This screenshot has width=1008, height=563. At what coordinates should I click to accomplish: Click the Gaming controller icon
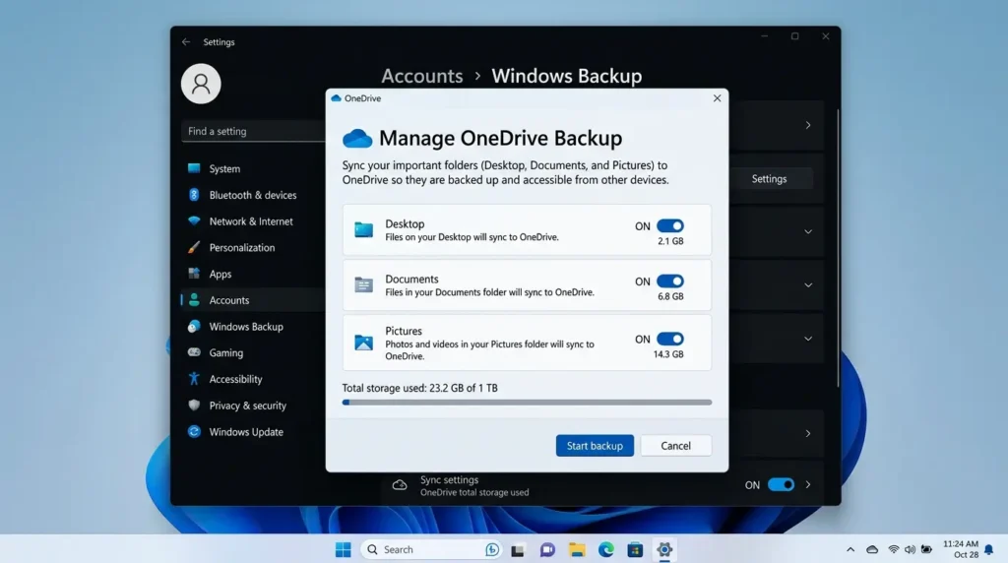coord(194,352)
